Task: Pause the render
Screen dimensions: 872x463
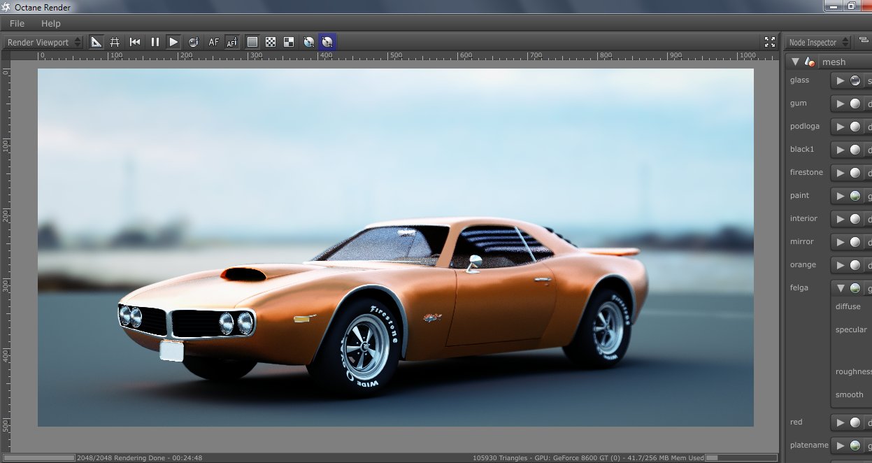Action: [155, 42]
